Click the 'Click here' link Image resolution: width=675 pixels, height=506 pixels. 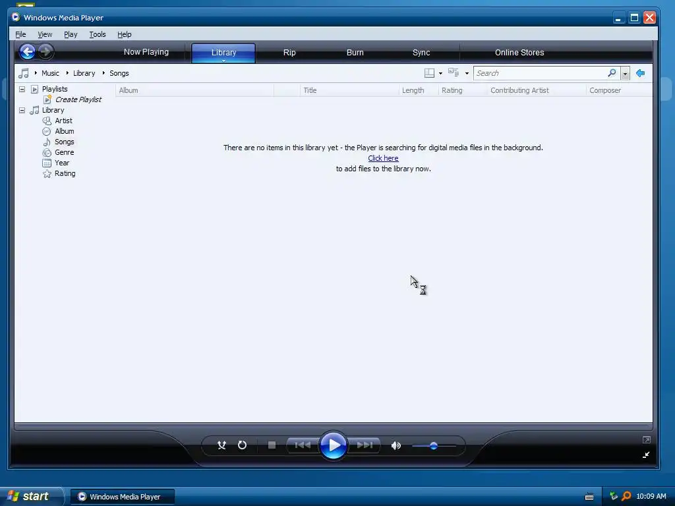(x=383, y=158)
